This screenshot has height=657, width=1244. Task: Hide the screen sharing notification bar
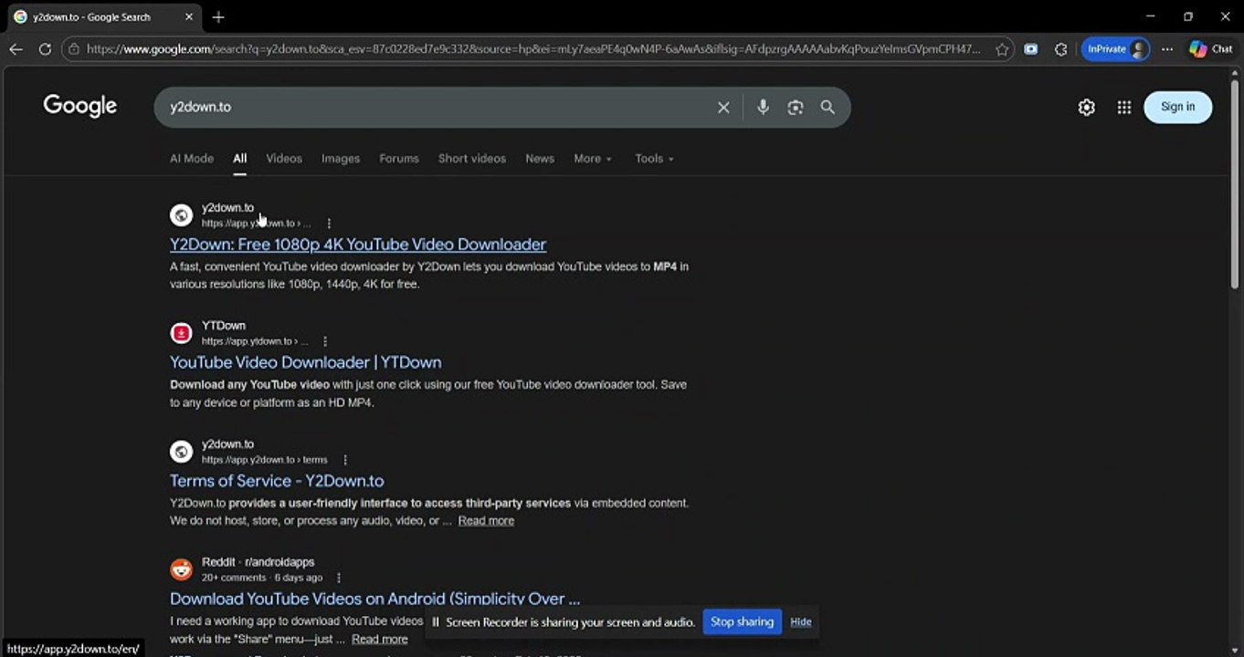click(800, 622)
